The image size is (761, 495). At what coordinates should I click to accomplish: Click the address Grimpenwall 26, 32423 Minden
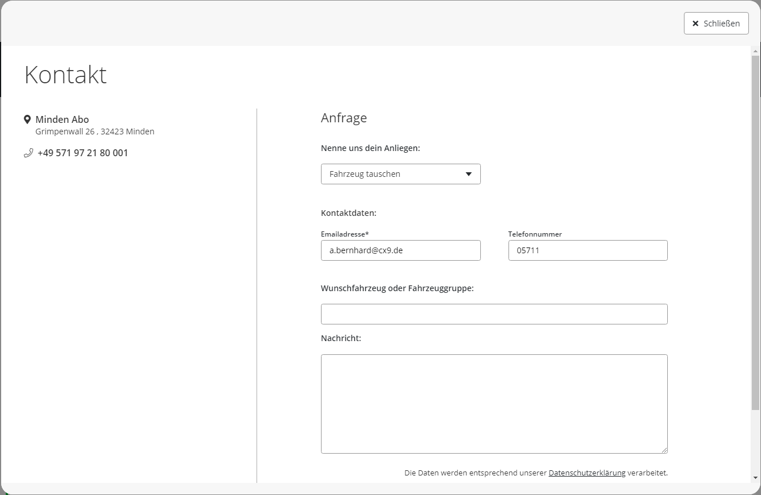click(x=95, y=132)
